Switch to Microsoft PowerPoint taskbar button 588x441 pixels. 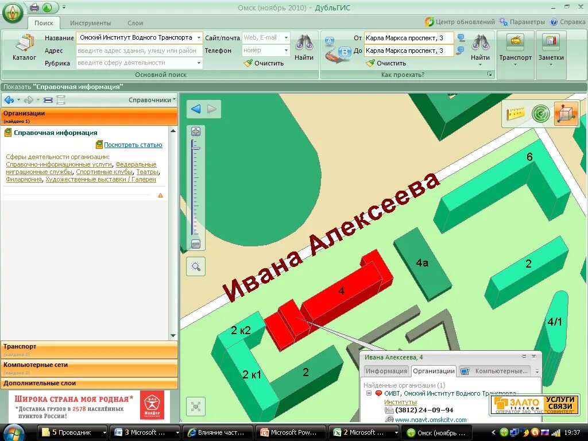click(x=290, y=432)
